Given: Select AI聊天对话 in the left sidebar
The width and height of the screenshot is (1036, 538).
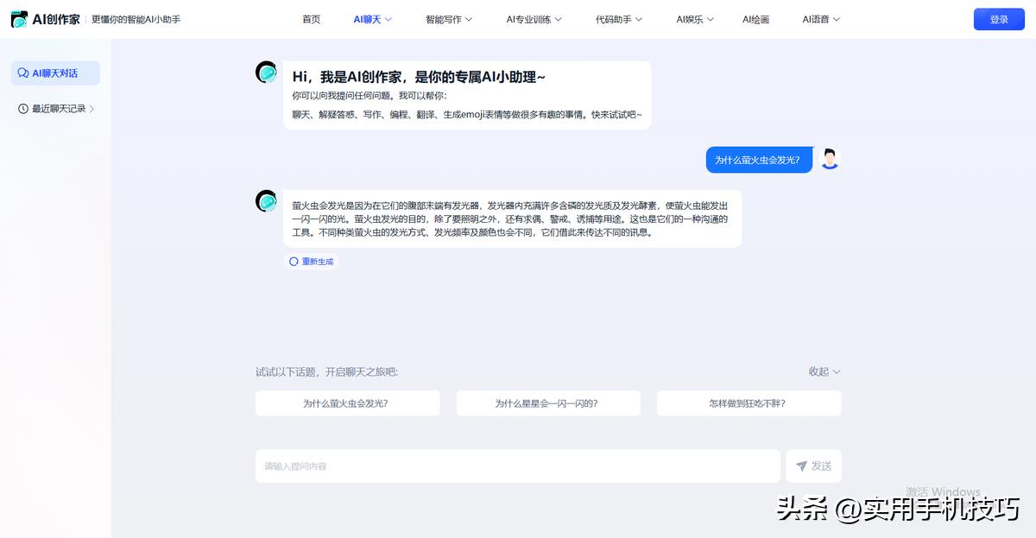Looking at the screenshot, I should [x=54, y=73].
